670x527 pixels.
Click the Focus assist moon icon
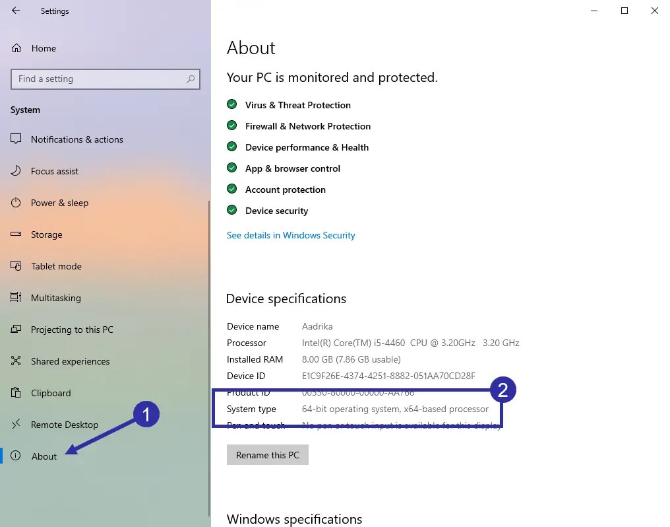pos(16,171)
